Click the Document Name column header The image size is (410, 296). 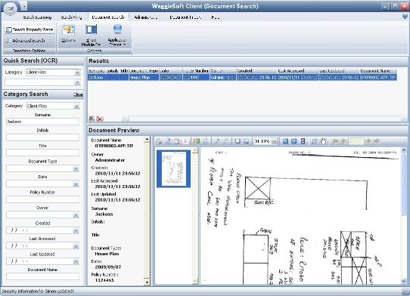[378, 71]
